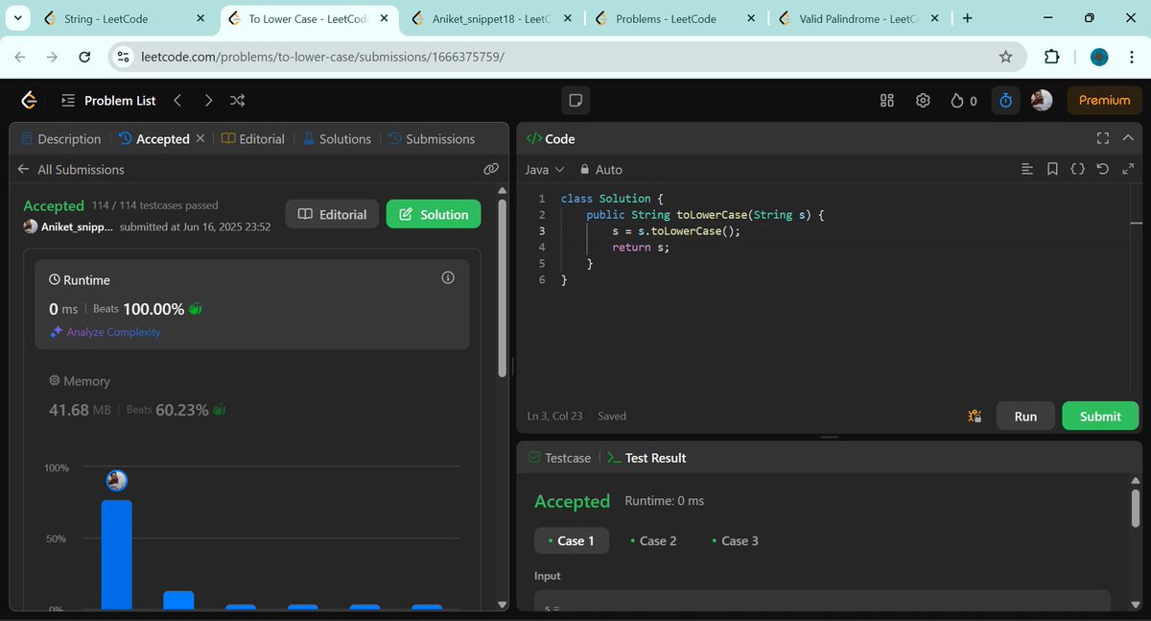Close the Accepted tab

[200, 138]
